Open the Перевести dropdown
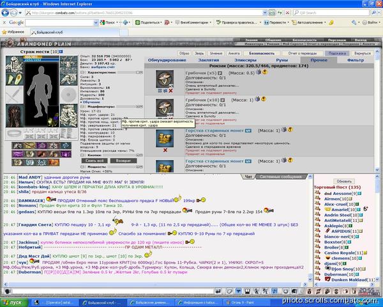The width and height of the screenshot is (383, 307). (289, 22)
